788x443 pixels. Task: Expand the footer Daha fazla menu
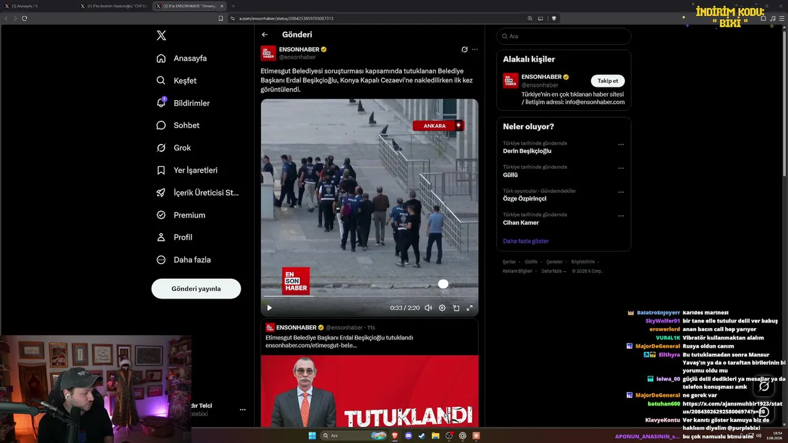pyautogui.click(x=553, y=271)
